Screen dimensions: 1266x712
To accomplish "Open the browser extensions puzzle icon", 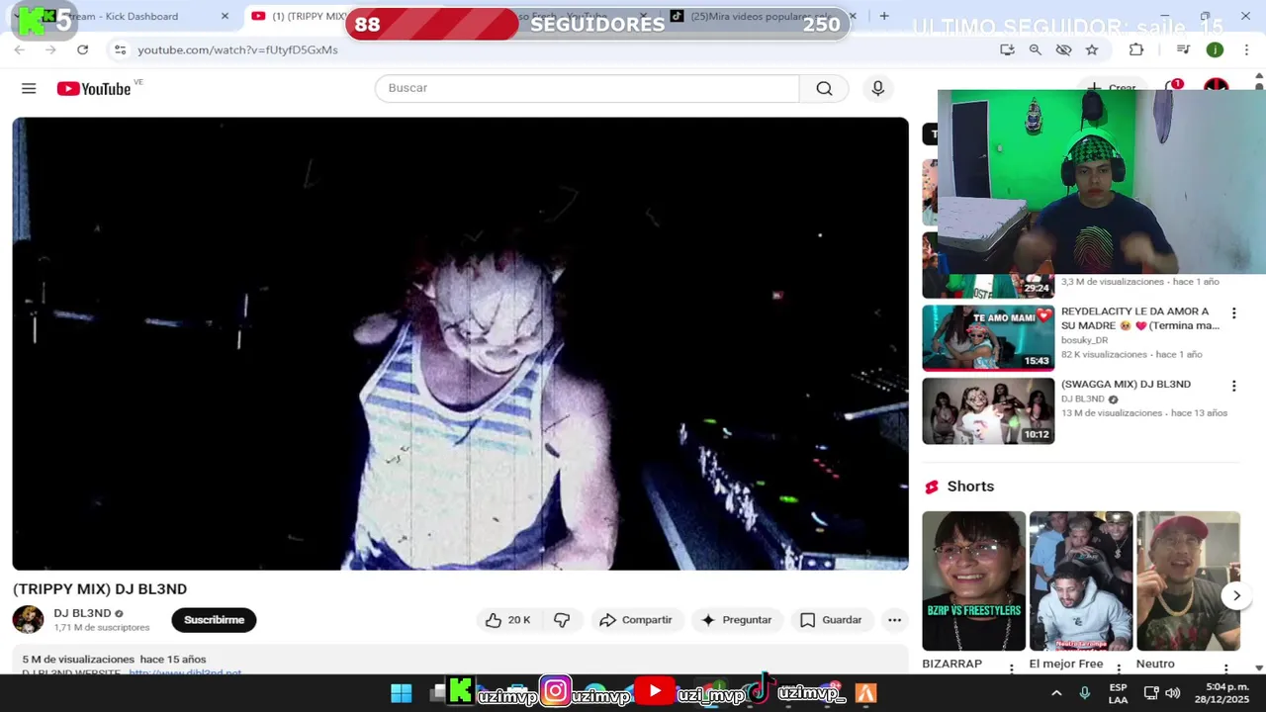I will pyautogui.click(x=1136, y=49).
